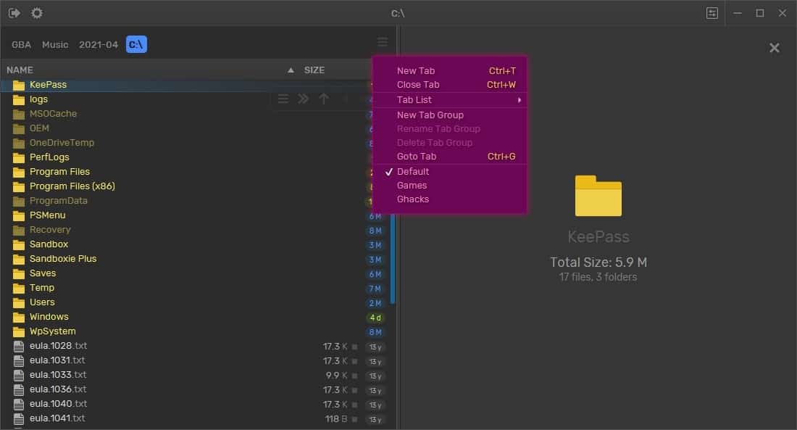Select New Tab from the context menu
The image size is (797, 430).
(x=415, y=70)
